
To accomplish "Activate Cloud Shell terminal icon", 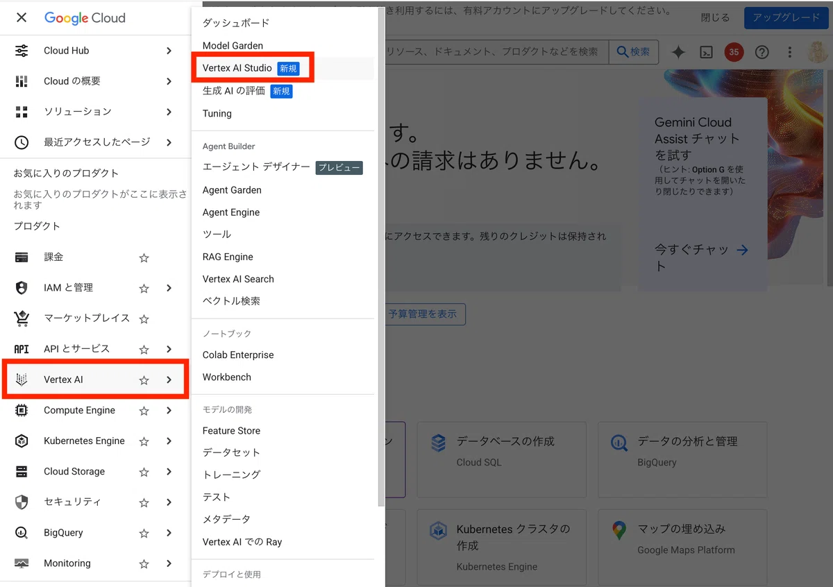I will pyautogui.click(x=706, y=52).
